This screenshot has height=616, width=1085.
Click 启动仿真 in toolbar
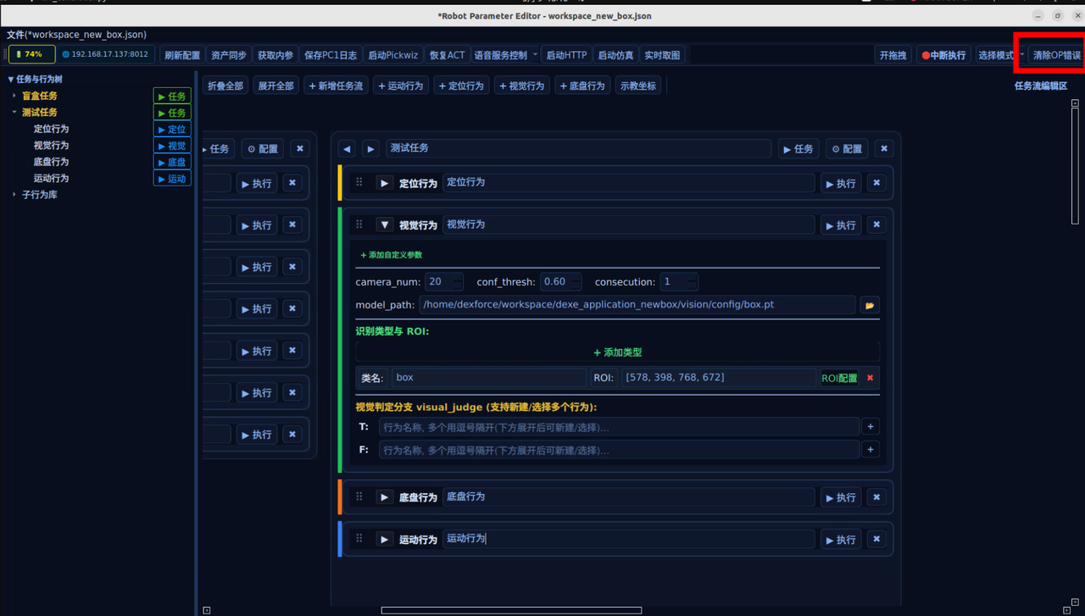[615, 55]
